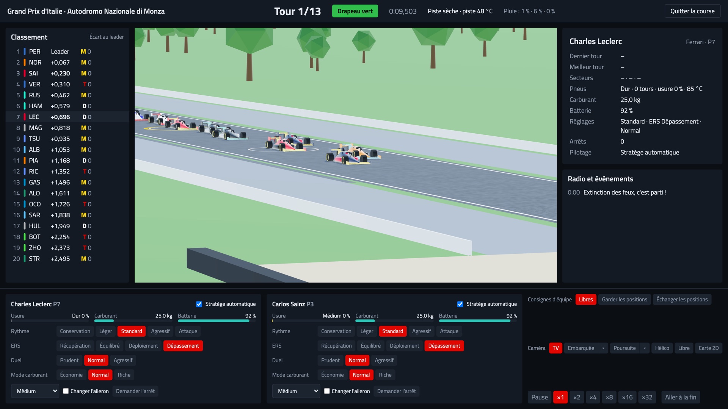728x409 pixels.
Task: Set Sainz's ERS to Équilibré
Action: tap(370, 346)
